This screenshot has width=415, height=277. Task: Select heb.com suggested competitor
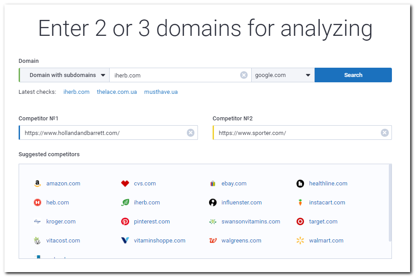[57, 202]
